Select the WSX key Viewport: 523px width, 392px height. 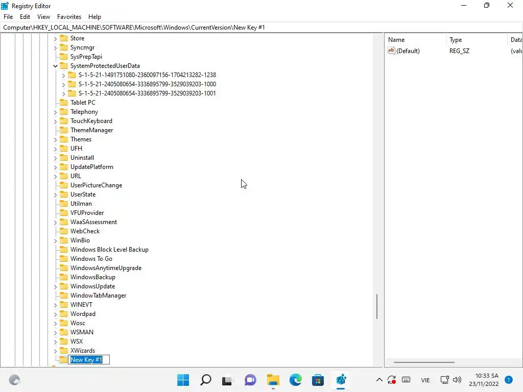77,341
